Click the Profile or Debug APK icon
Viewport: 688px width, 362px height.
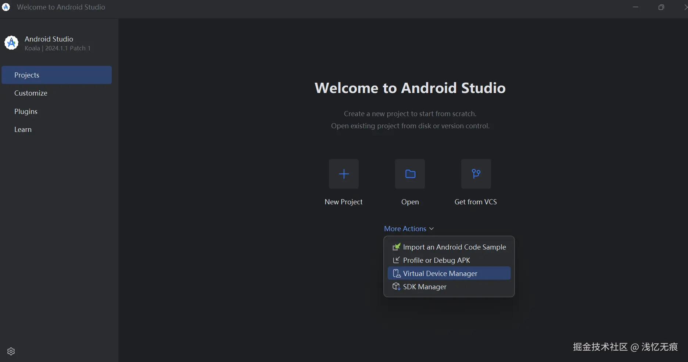pos(396,260)
